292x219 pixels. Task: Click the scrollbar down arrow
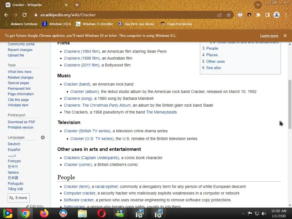(290, 205)
